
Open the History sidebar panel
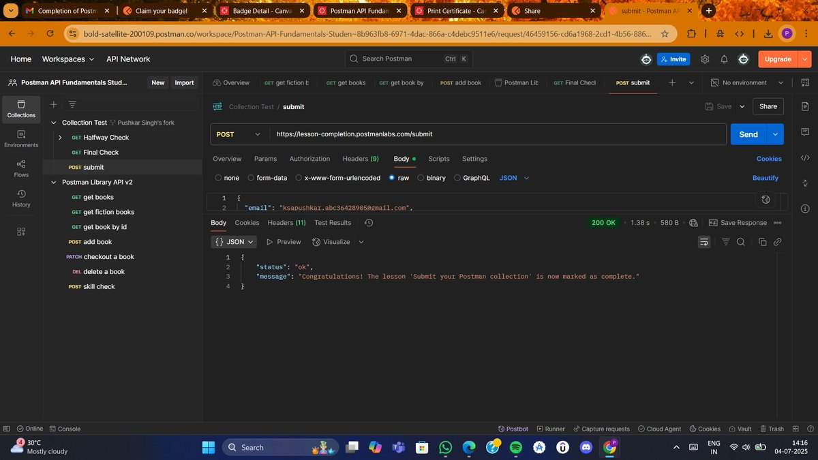point(21,198)
